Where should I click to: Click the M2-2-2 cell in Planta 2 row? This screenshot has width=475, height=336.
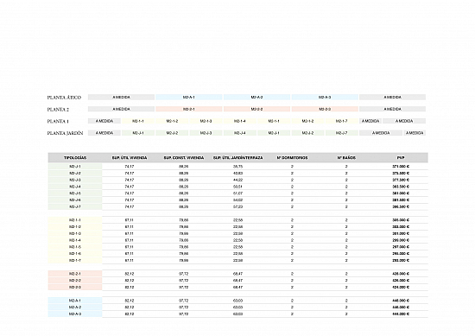tap(256, 109)
